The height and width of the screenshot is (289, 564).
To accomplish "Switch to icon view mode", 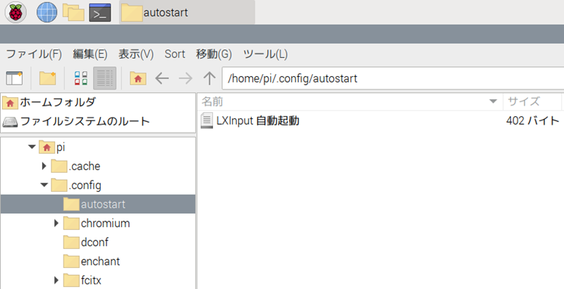I will pyautogui.click(x=81, y=78).
